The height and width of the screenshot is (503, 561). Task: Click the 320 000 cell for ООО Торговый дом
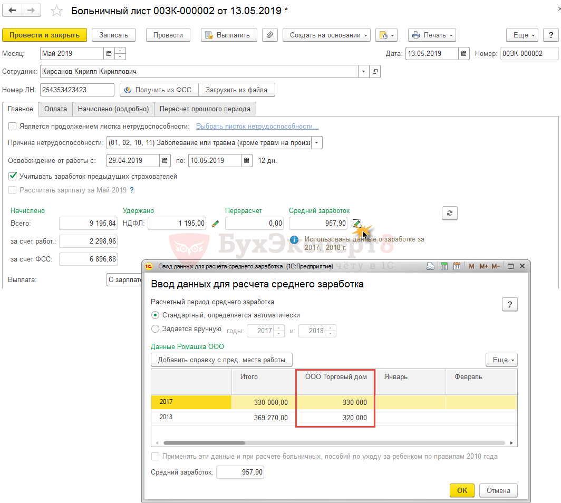click(335, 418)
